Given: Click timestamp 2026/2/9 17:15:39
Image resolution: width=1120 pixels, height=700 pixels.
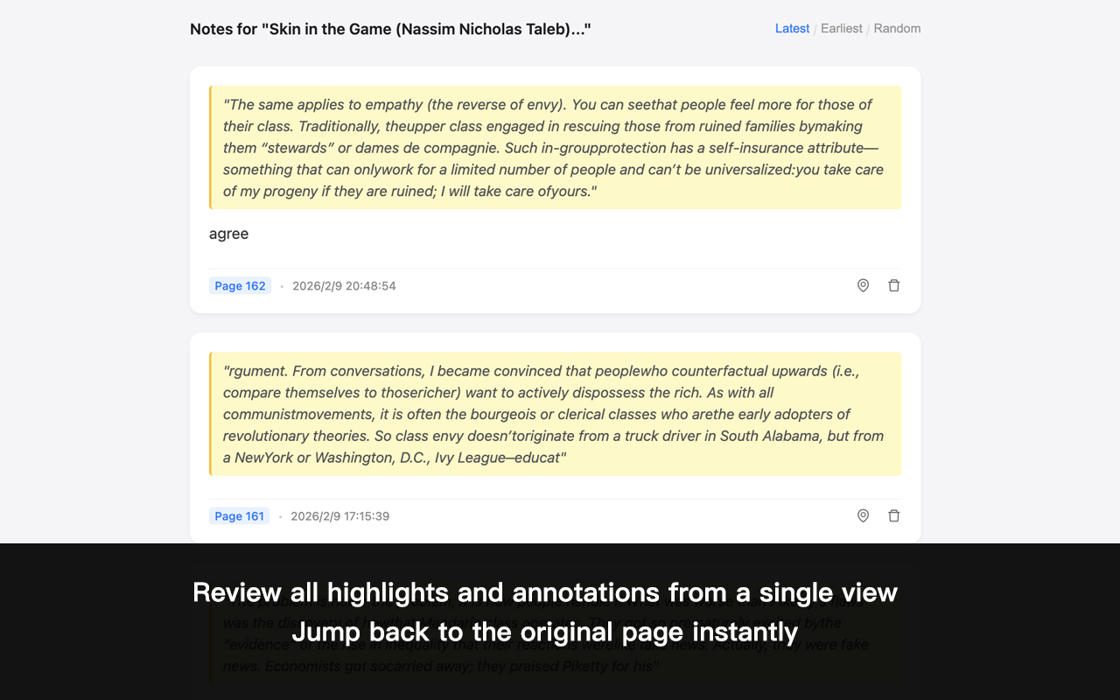Looking at the screenshot, I should tap(339, 516).
